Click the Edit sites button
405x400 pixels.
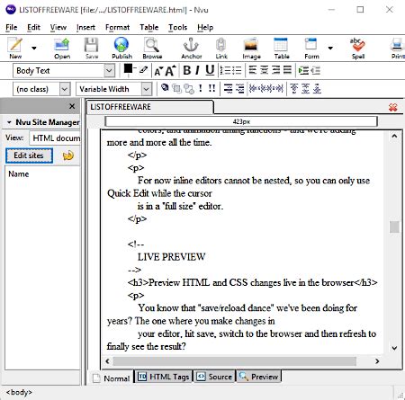tap(29, 156)
